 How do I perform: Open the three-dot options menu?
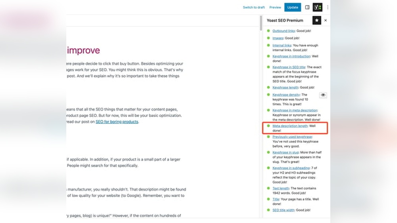(x=328, y=7)
